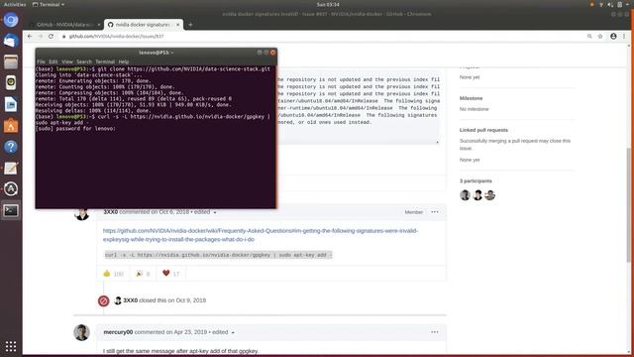
Task: Click the 'Linked pull requests' heading
Action: [483, 130]
